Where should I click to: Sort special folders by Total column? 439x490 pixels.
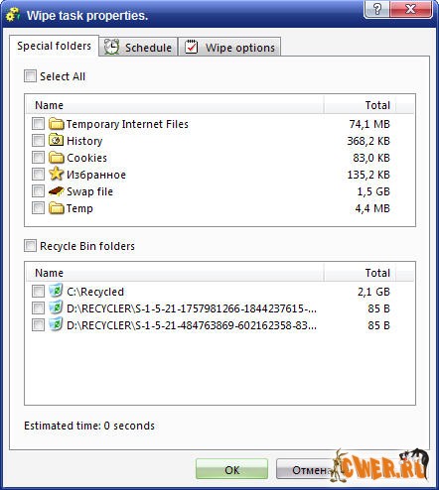[361, 105]
